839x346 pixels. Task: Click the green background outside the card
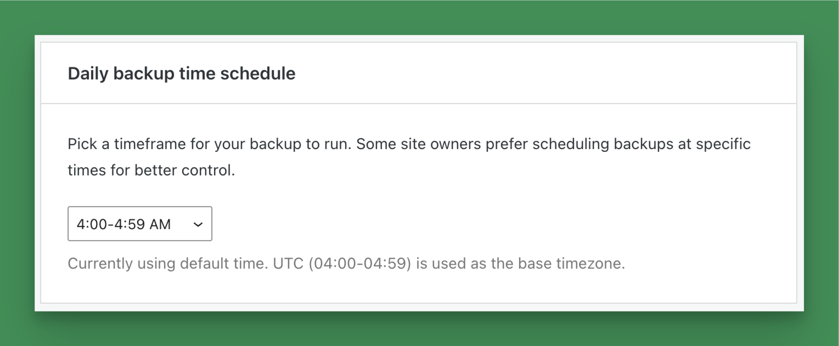[x=417, y=16]
